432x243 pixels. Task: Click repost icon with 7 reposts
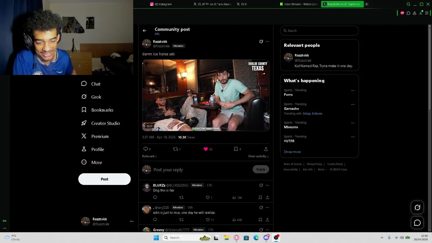(x=177, y=149)
